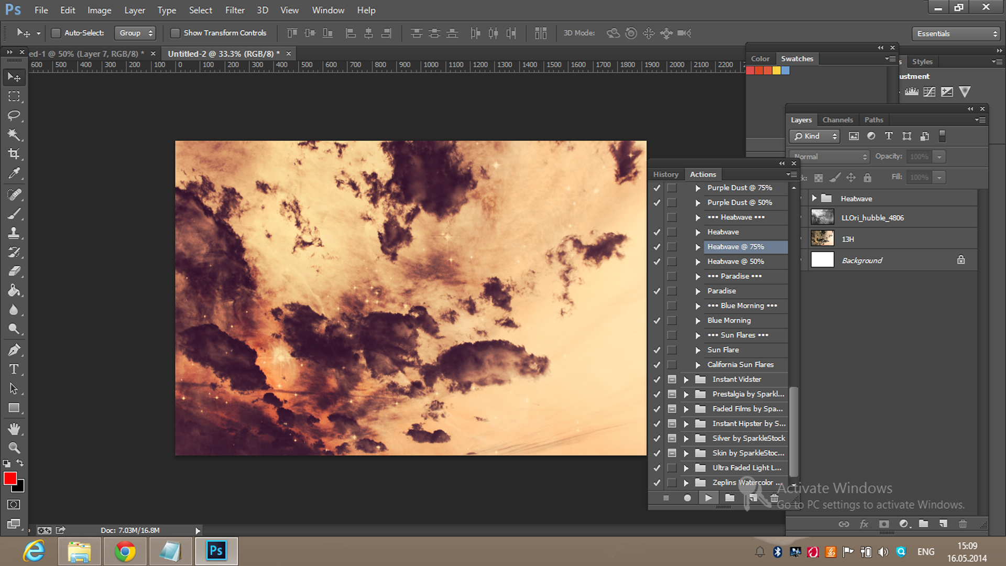Viewport: 1006px width, 566px height.
Task: Select the Hand tool
Action: 14,429
